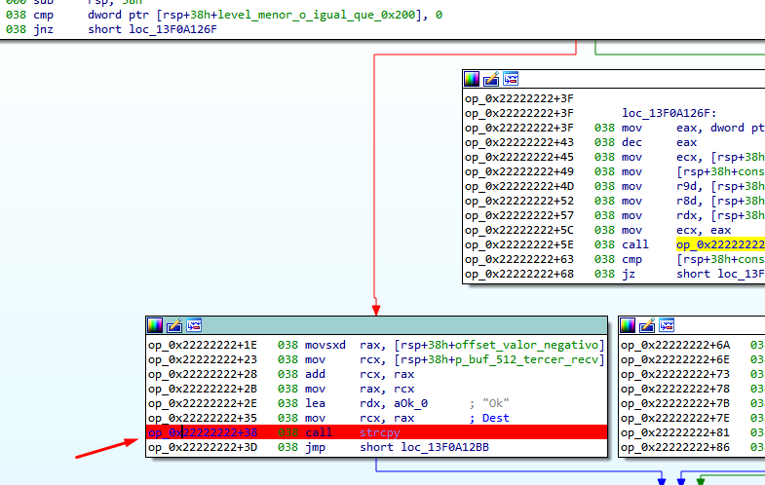
Task: Click the edit icon in the bottom-right block
Action: (648, 325)
